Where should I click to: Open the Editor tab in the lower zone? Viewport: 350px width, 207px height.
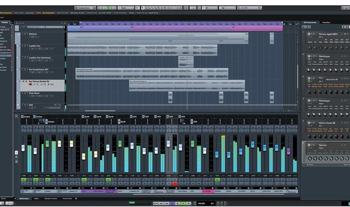tap(37, 199)
